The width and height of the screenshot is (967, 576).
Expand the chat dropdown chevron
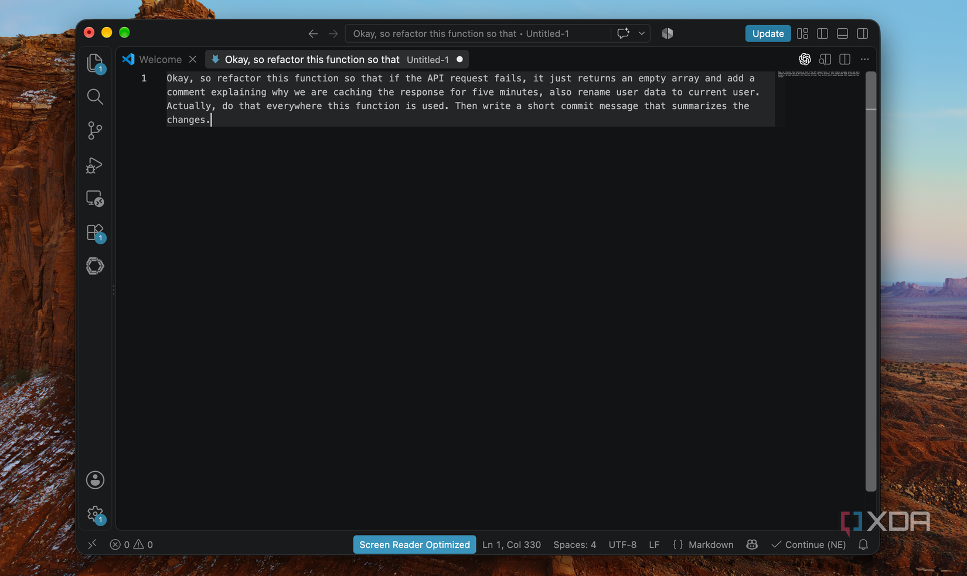coord(642,33)
